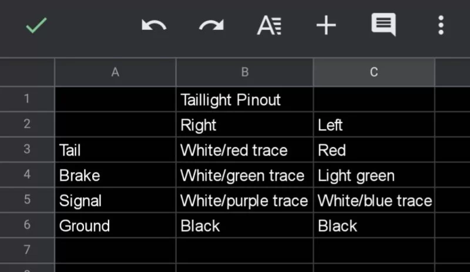Select column B header
This screenshot has width=470, height=272.
point(244,72)
